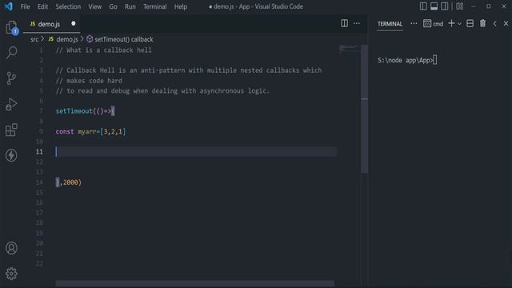Open the Run menu
Screen dimensions: 512x288
point(130,6)
